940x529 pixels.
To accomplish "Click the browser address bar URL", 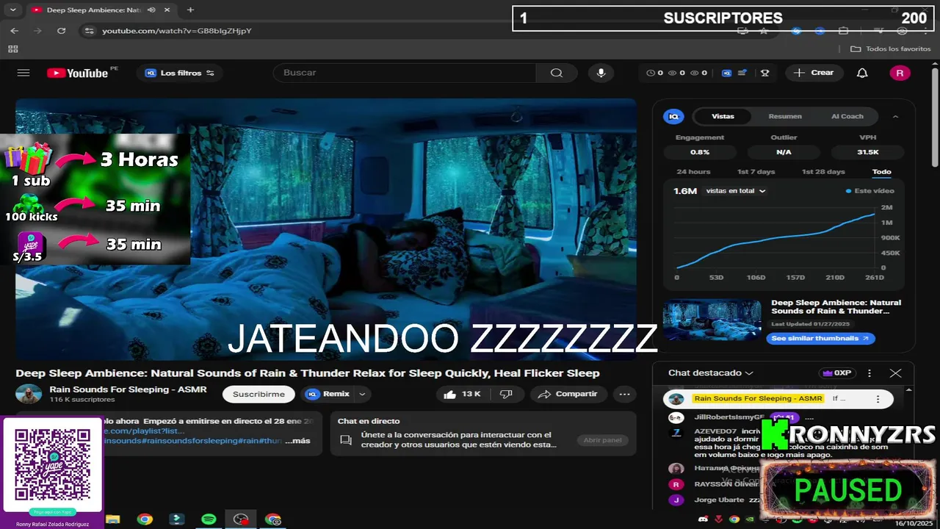I will pyautogui.click(x=177, y=31).
